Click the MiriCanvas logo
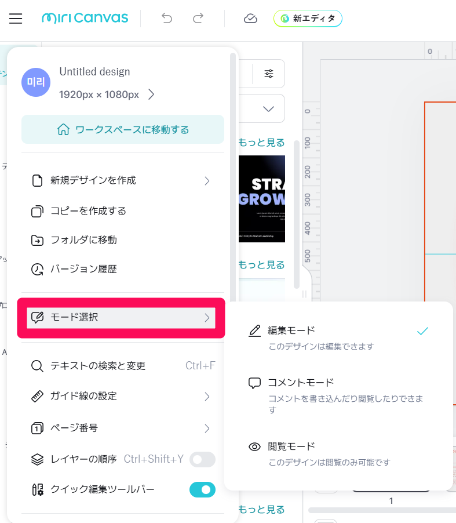The height and width of the screenshot is (523, 456). click(x=85, y=19)
